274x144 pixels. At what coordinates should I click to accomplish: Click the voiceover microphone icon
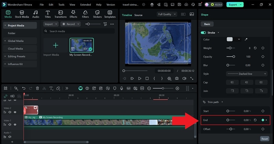tap(122, 88)
